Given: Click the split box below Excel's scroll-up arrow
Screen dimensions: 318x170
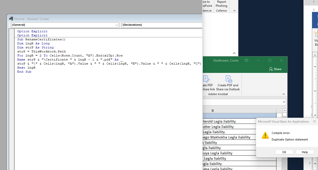Looking at the screenshot, I should click(x=285, y=115).
